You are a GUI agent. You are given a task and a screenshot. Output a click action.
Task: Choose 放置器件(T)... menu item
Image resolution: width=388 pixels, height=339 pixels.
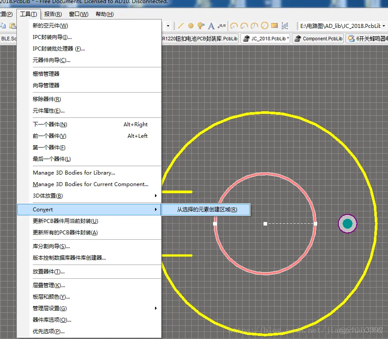(89, 272)
